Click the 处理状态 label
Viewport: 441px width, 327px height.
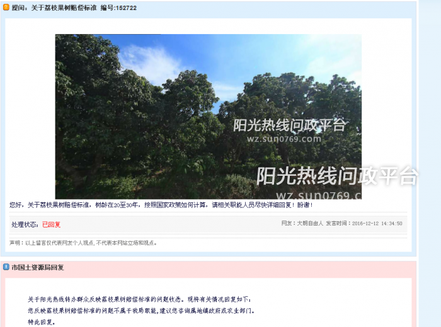click(25, 224)
